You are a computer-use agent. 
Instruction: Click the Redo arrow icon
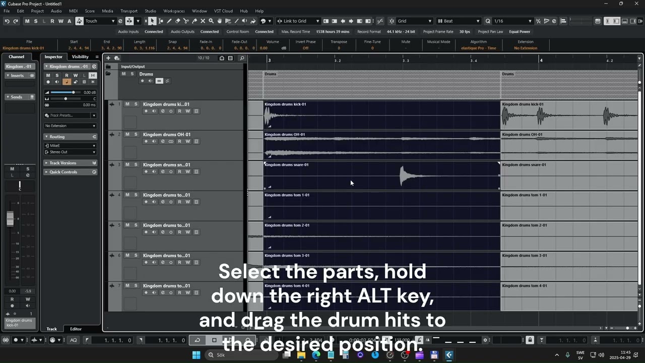(16, 21)
